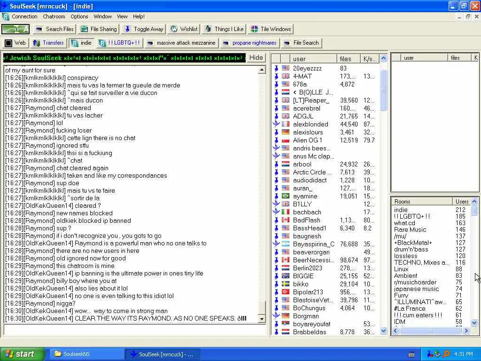Click status icon next to B1LLY
Image resolution: width=481 pixels, height=361 pixels.
pos(276,204)
